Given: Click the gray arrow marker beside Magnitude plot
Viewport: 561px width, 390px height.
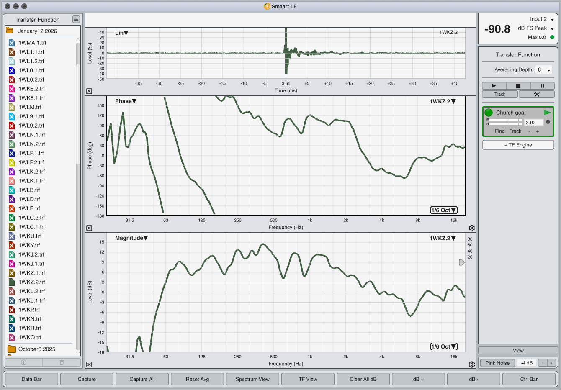Looking at the screenshot, I should click(462, 262).
